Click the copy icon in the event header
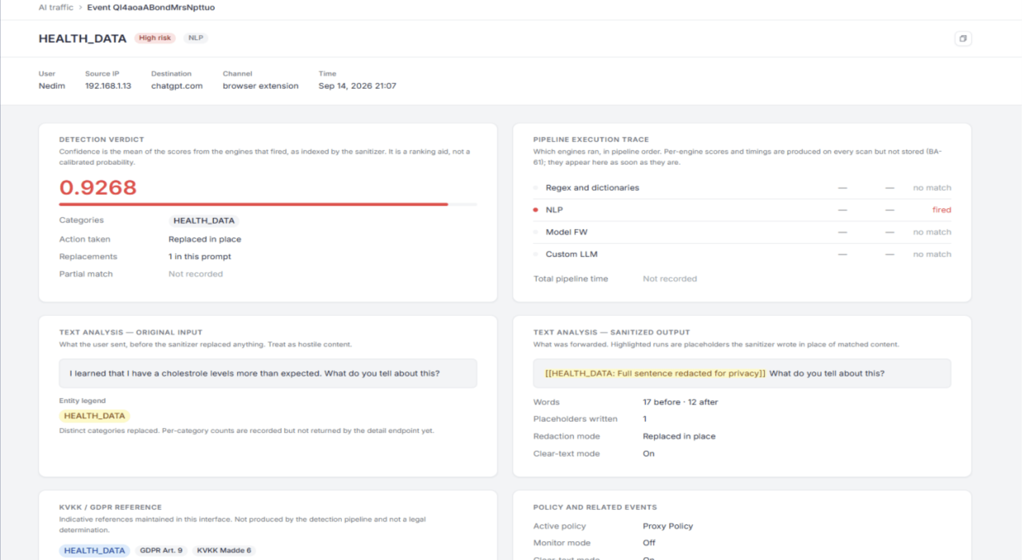 pos(963,38)
